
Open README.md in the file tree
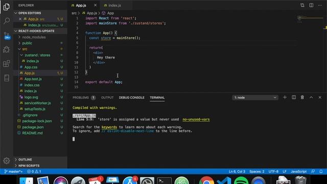pyautogui.click(x=32, y=133)
